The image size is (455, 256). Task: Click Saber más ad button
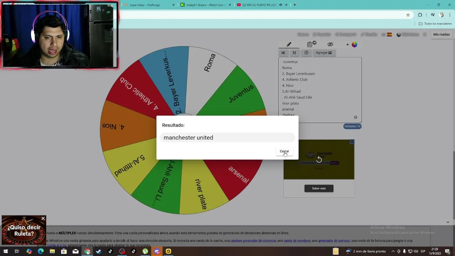click(x=319, y=188)
